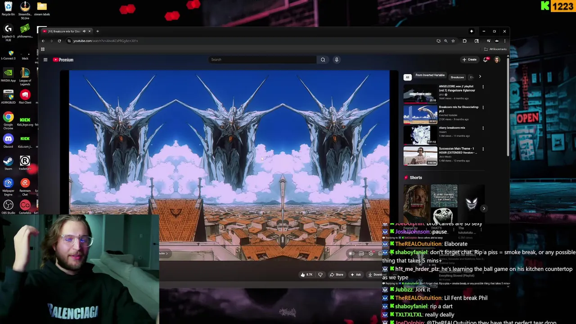This screenshot has width=576, height=324.
Task: Click the YouTube search magnifier button
Action: click(x=323, y=59)
